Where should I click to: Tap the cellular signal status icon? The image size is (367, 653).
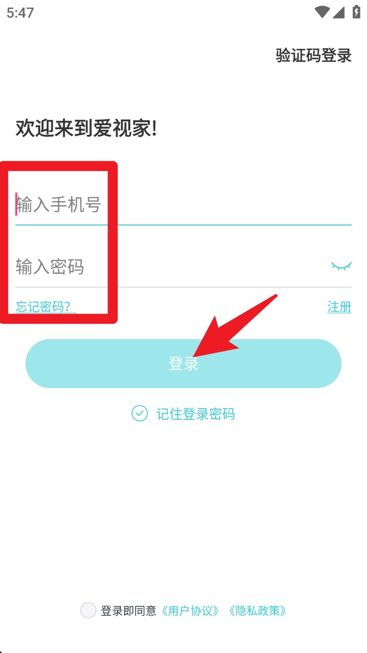tap(338, 12)
